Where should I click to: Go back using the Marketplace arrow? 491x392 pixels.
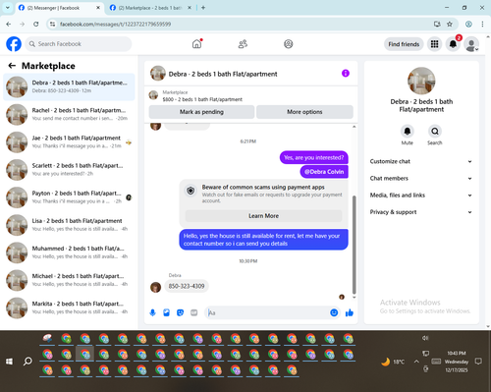tap(12, 66)
